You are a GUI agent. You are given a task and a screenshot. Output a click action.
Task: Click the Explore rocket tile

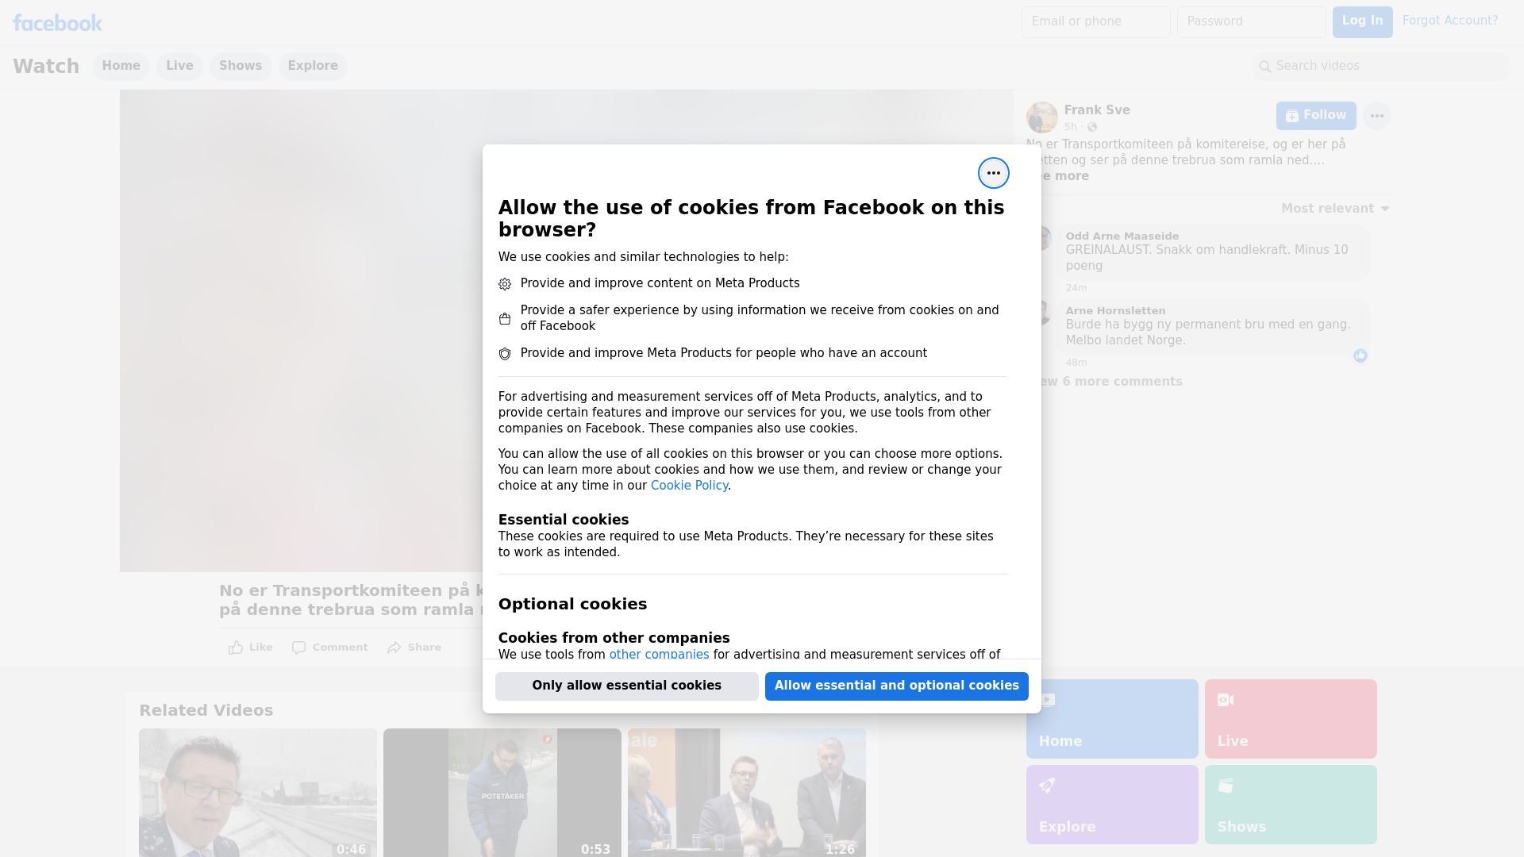tap(1112, 805)
